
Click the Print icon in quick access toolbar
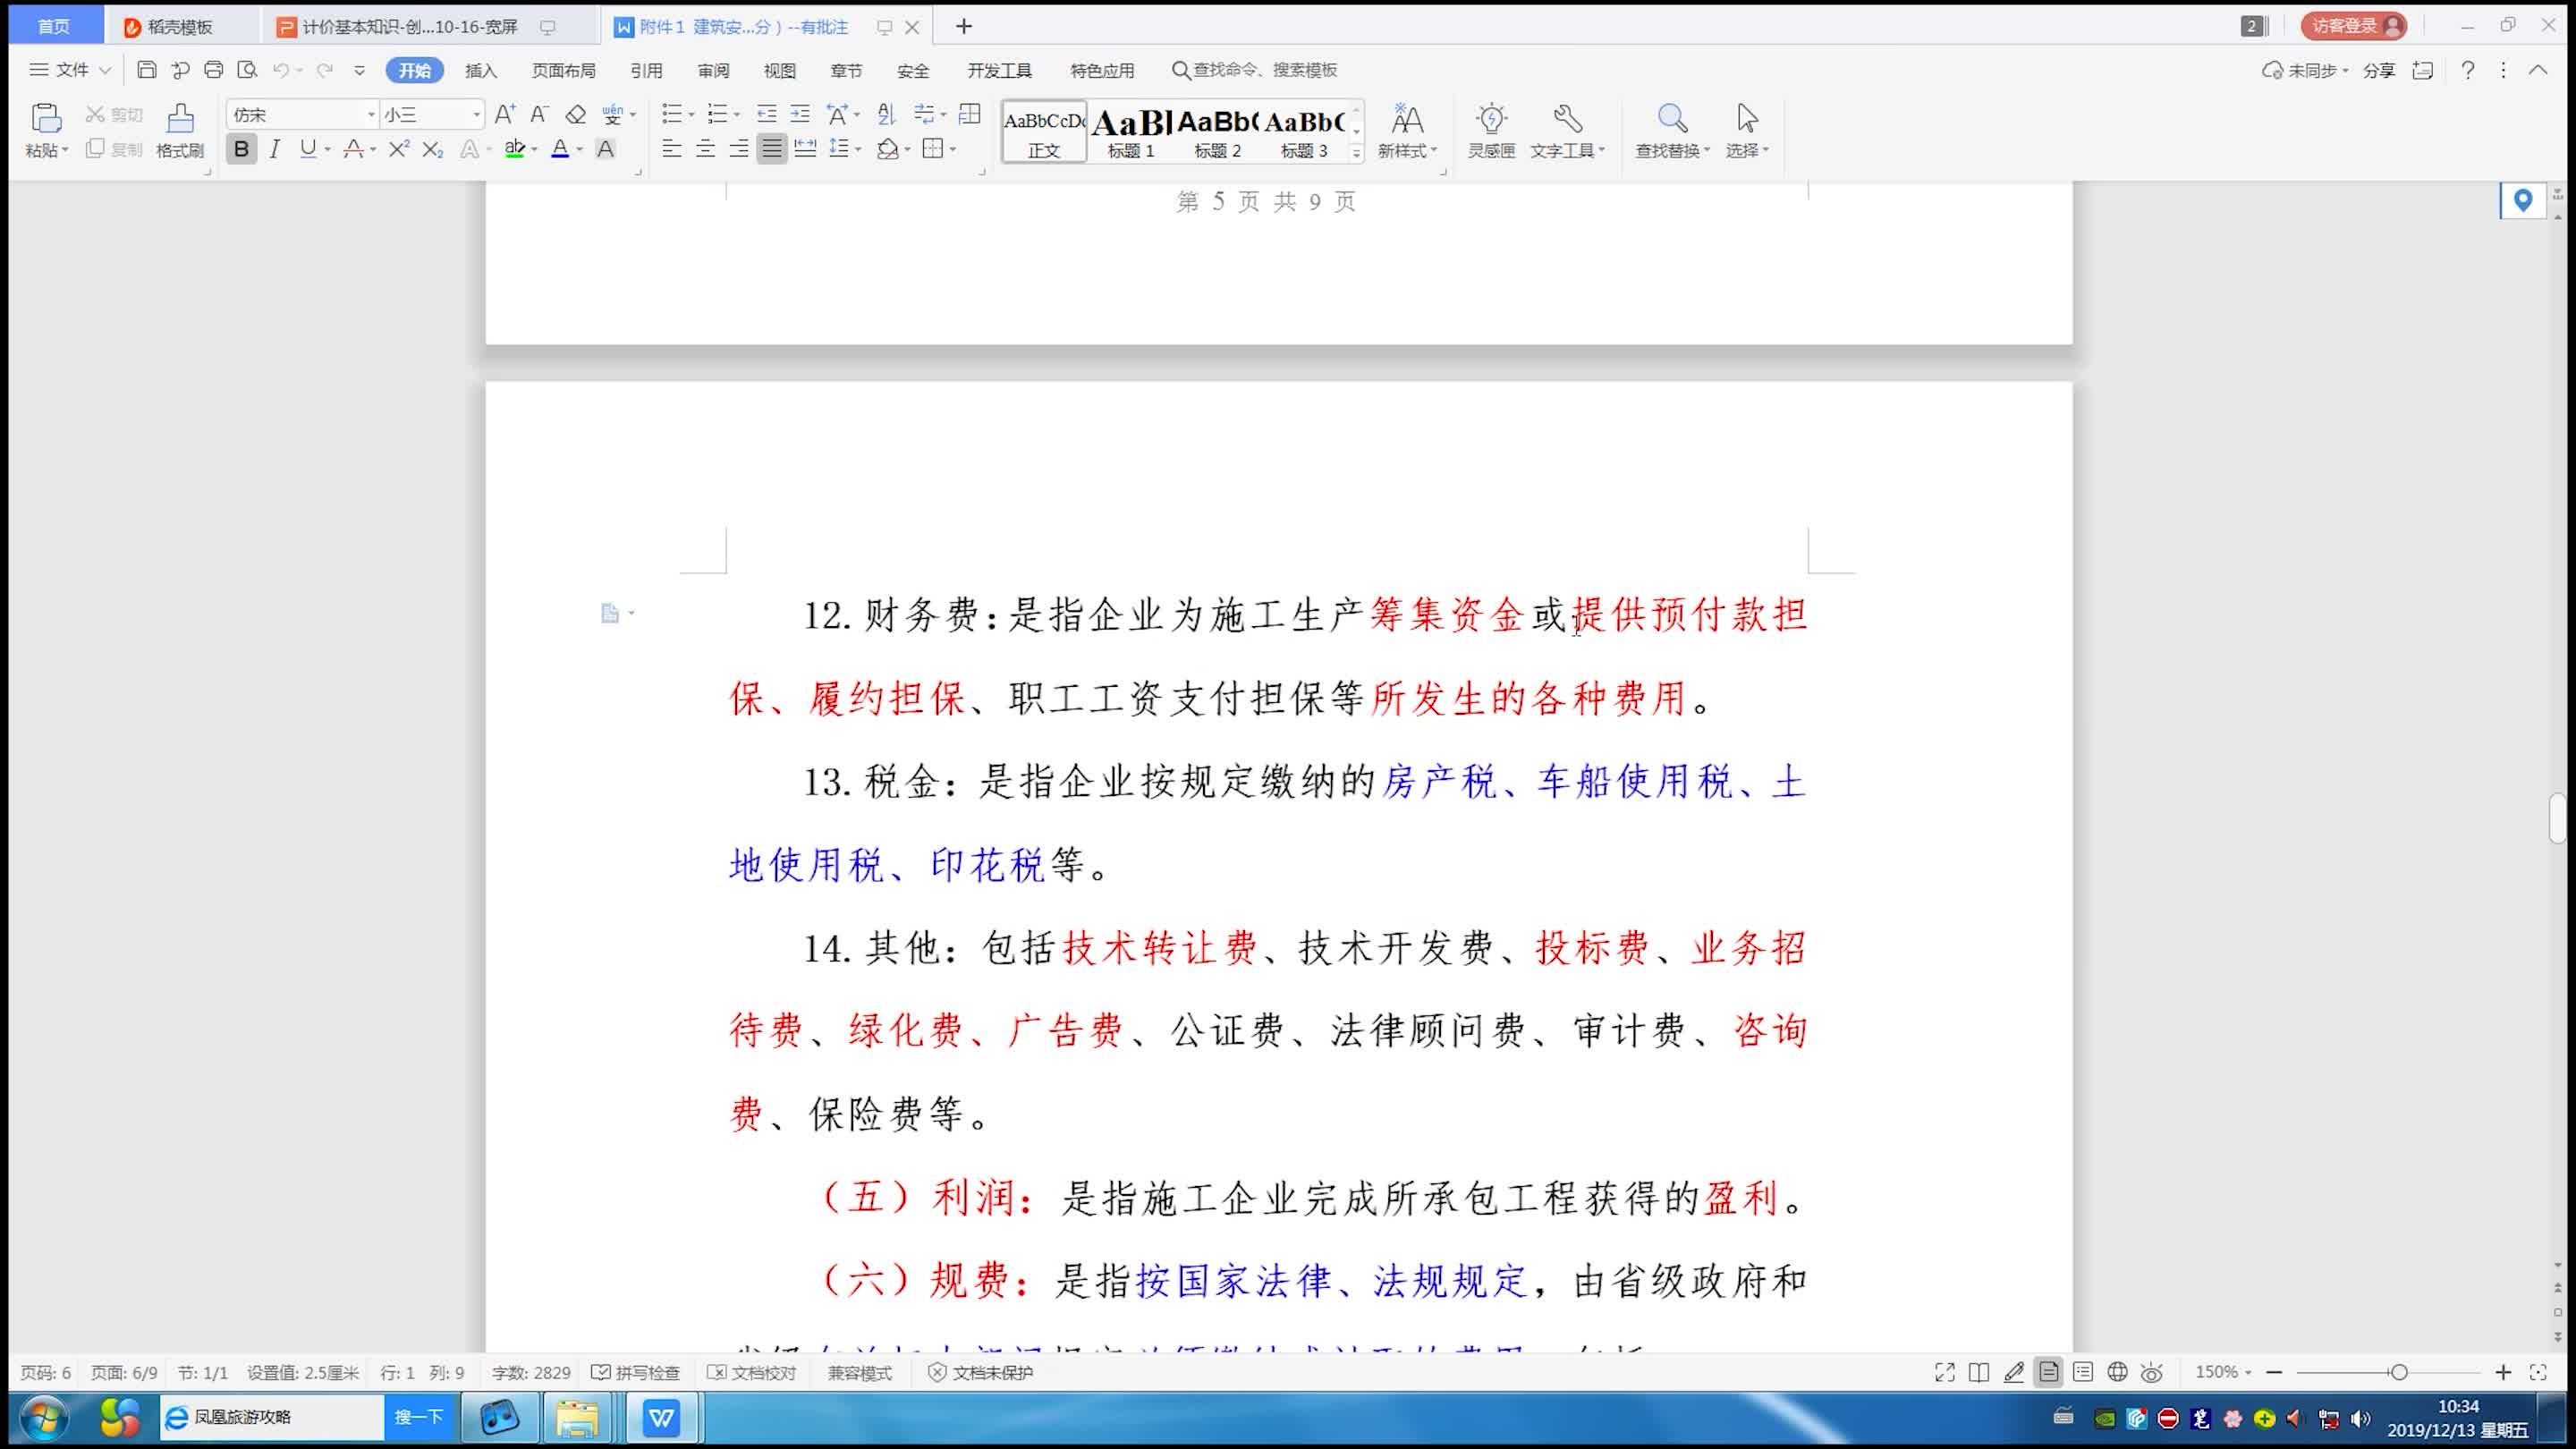pyautogui.click(x=213, y=70)
